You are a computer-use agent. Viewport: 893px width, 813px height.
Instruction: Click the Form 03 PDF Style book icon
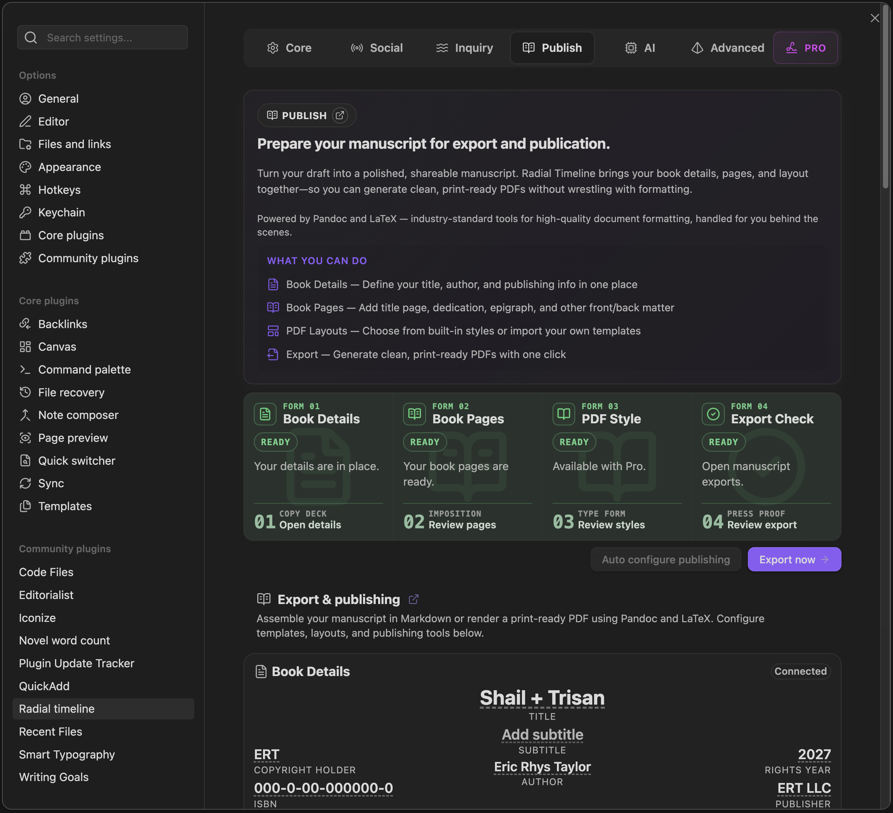[x=563, y=414]
